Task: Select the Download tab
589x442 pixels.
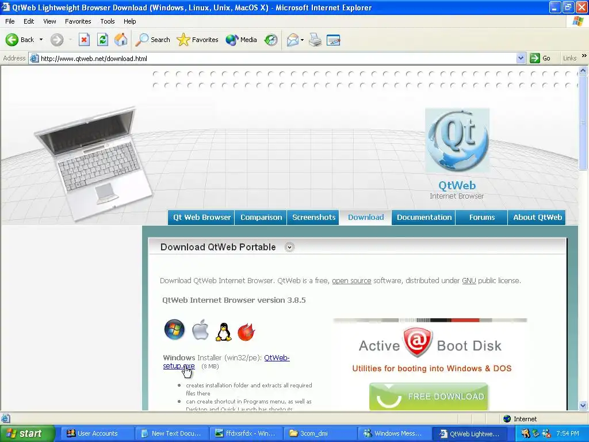Action: click(365, 217)
